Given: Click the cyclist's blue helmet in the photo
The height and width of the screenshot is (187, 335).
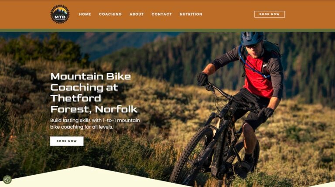Looking at the screenshot, I should coord(252,38).
